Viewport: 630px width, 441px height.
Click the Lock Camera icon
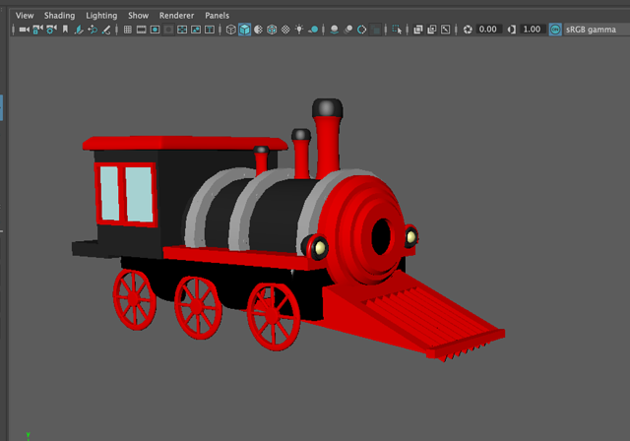click(37, 30)
